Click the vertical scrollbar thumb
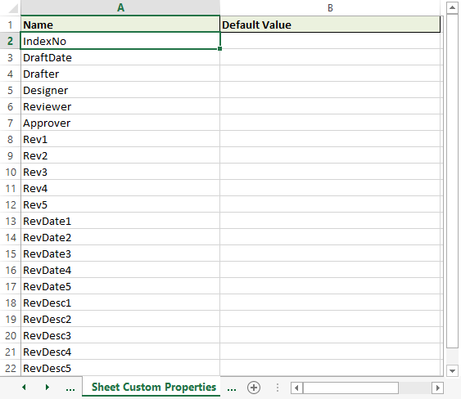This screenshot has width=461, height=399. 452,181
